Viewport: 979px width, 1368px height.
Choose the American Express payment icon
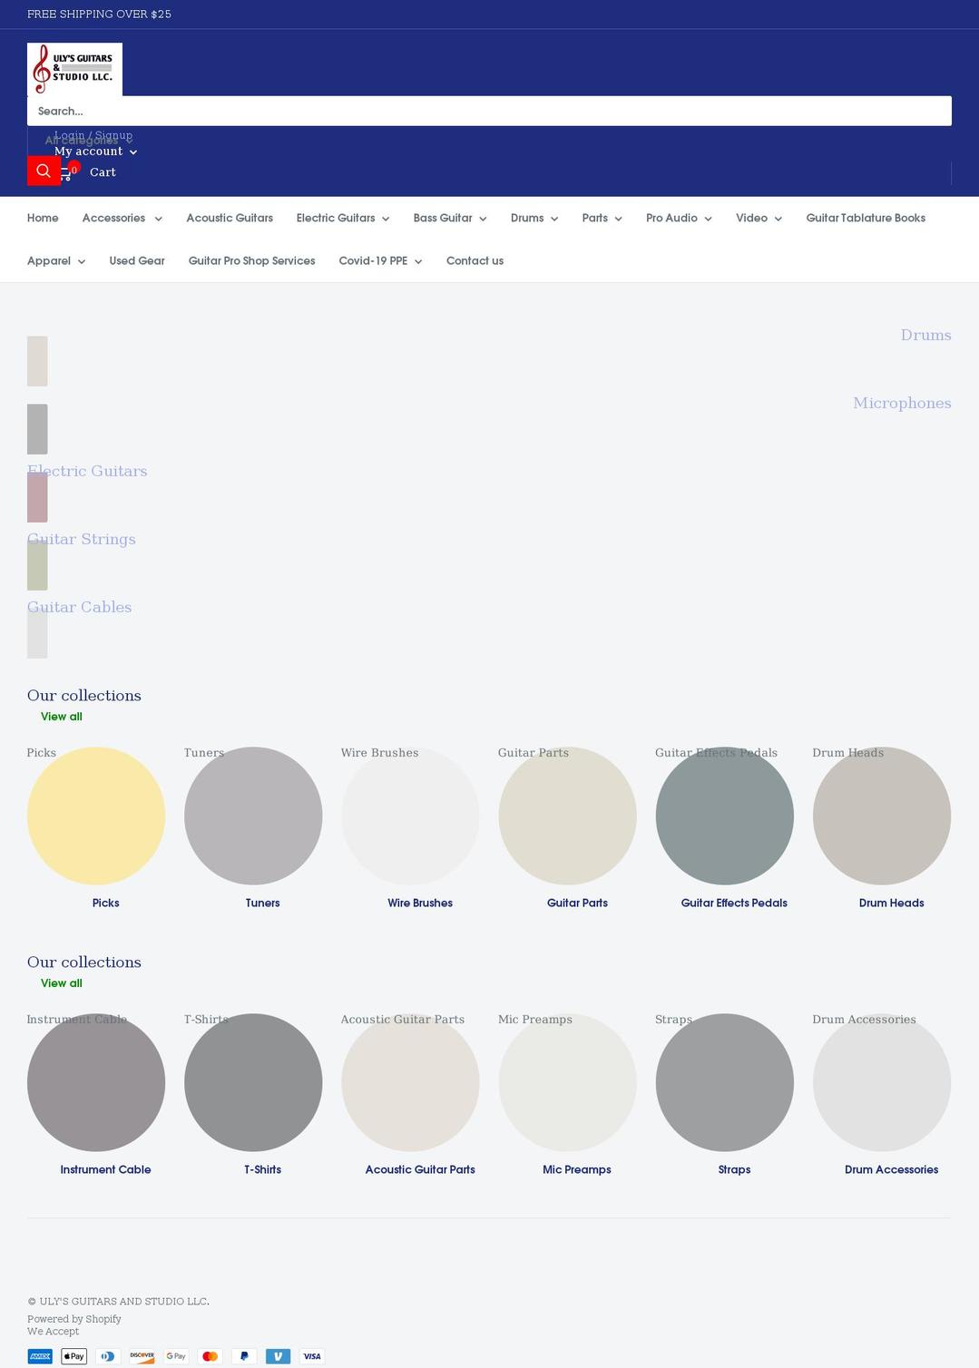40,1356
